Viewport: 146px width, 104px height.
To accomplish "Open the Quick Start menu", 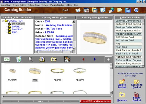I will pos(5,5).
